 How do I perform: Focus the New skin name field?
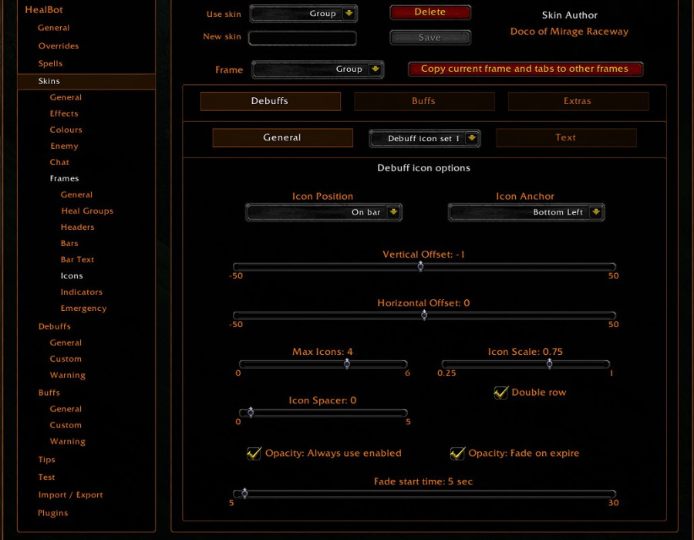(x=302, y=38)
